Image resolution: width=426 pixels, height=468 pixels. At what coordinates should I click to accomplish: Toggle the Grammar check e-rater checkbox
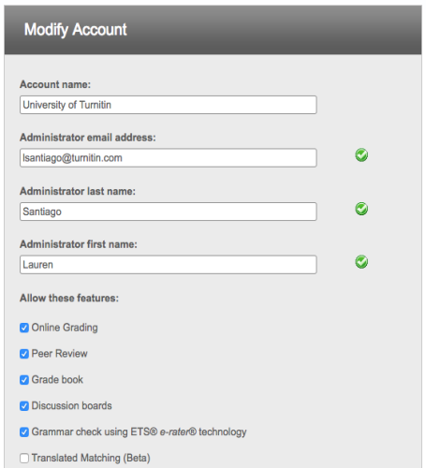tap(24, 432)
